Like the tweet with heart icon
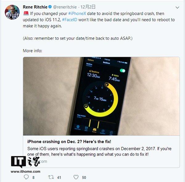The height and width of the screenshot is (182, 185). (x=76, y=177)
